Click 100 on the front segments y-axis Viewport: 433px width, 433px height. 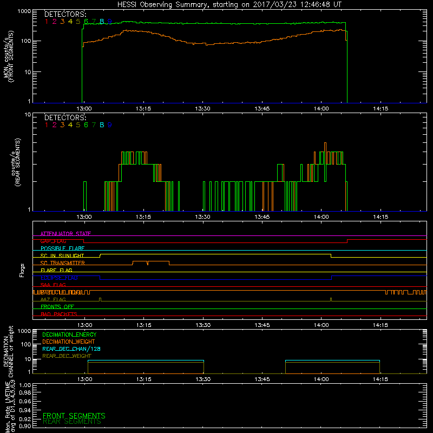point(26,41)
